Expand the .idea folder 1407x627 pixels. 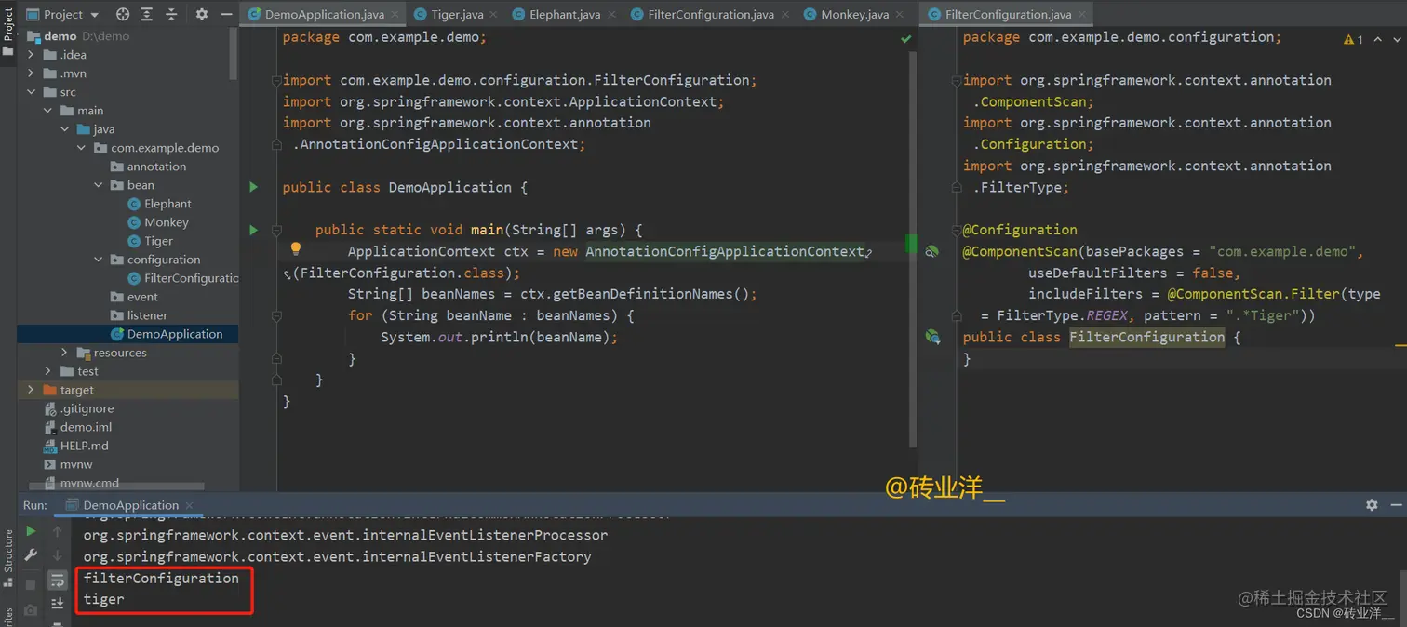pos(31,55)
